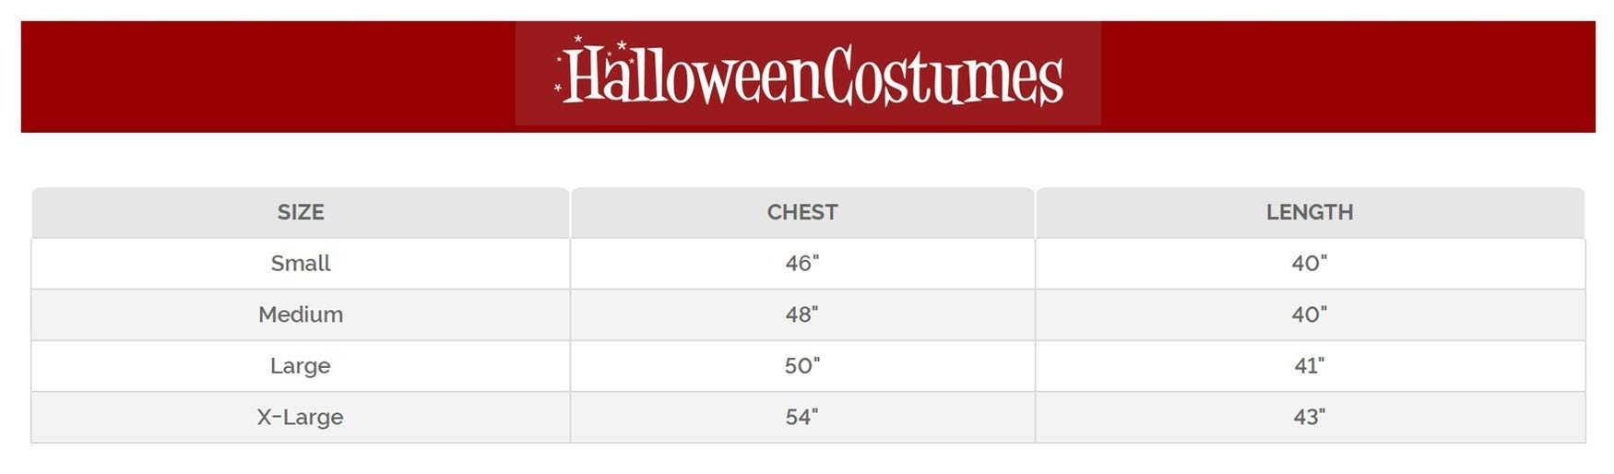Click the 48" chest measurement
This screenshot has width=1614, height=474.
[802, 314]
